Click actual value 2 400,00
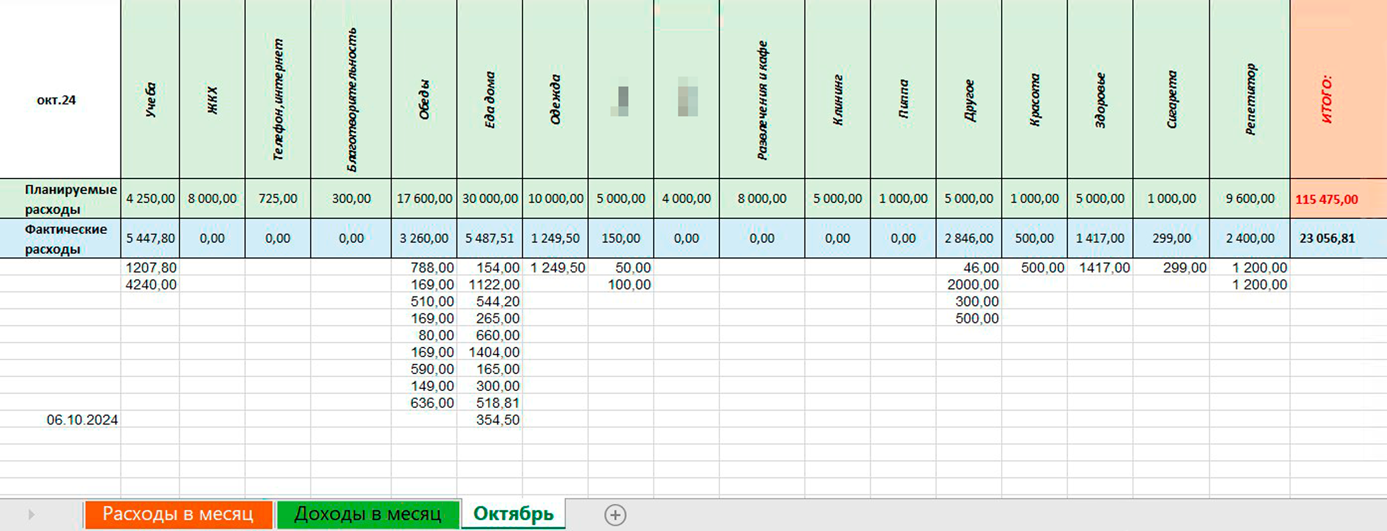Viewport: 1387px width, 531px height. [1250, 238]
